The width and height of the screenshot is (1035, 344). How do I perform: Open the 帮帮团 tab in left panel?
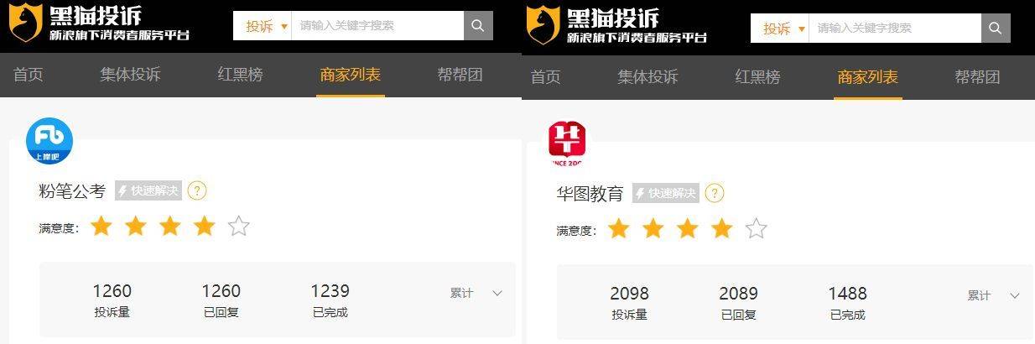(x=460, y=75)
